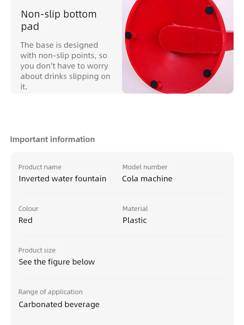
Task: Click the "Colour" field label
Action: tap(28, 209)
